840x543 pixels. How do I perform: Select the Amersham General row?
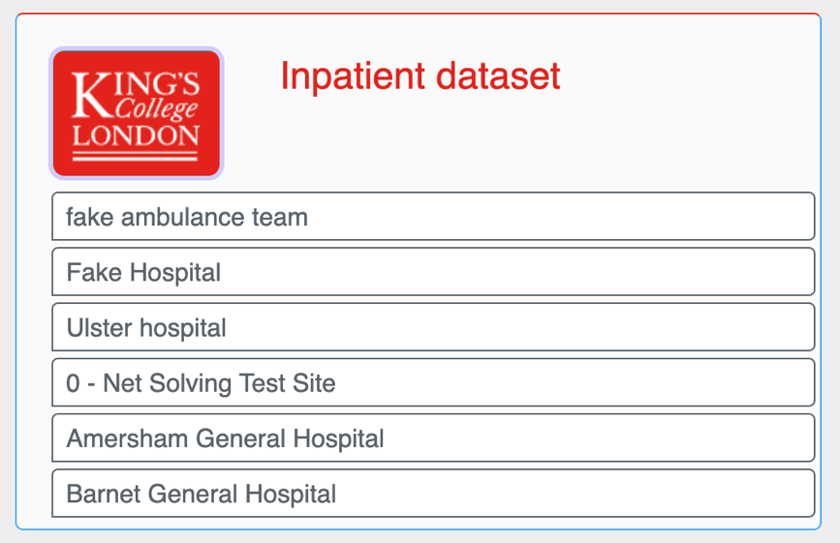click(433, 438)
